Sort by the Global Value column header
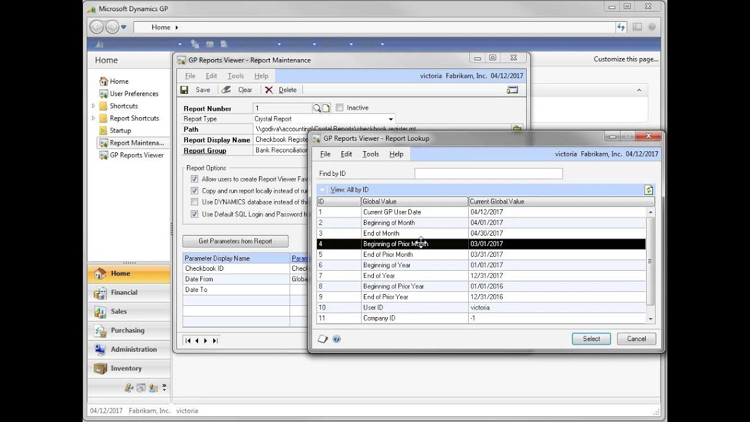750x422 pixels. (x=414, y=201)
